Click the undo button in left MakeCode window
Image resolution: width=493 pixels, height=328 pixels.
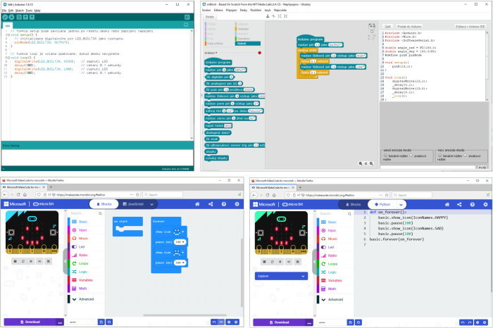214,322
